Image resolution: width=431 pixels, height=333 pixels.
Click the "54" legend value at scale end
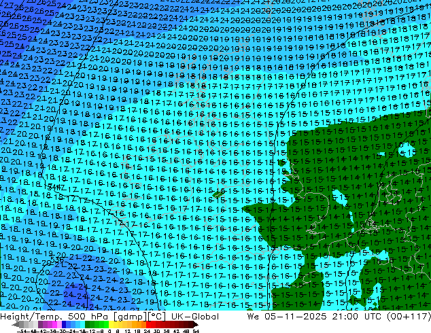pyautogui.click(x=196, y=332)
